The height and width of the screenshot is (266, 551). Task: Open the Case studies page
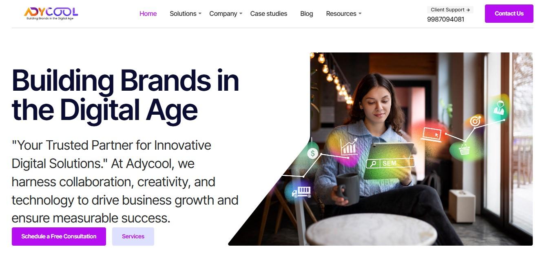coord(269,13)
